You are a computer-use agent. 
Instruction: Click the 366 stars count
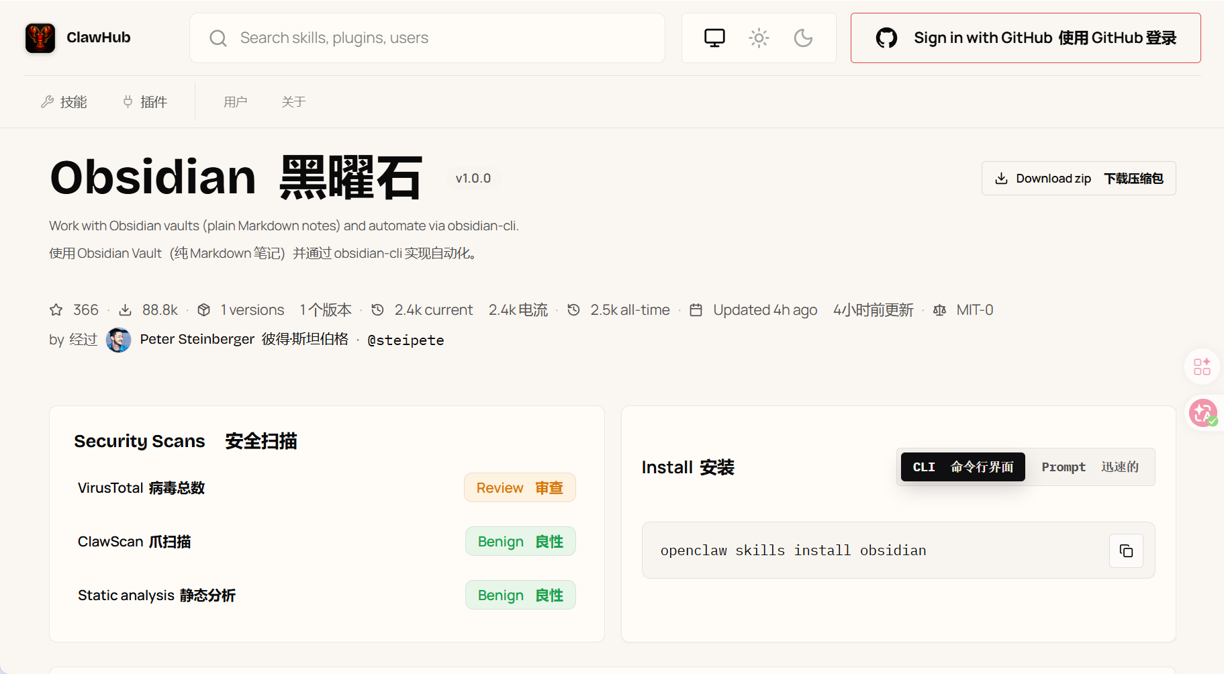point(86,310)
